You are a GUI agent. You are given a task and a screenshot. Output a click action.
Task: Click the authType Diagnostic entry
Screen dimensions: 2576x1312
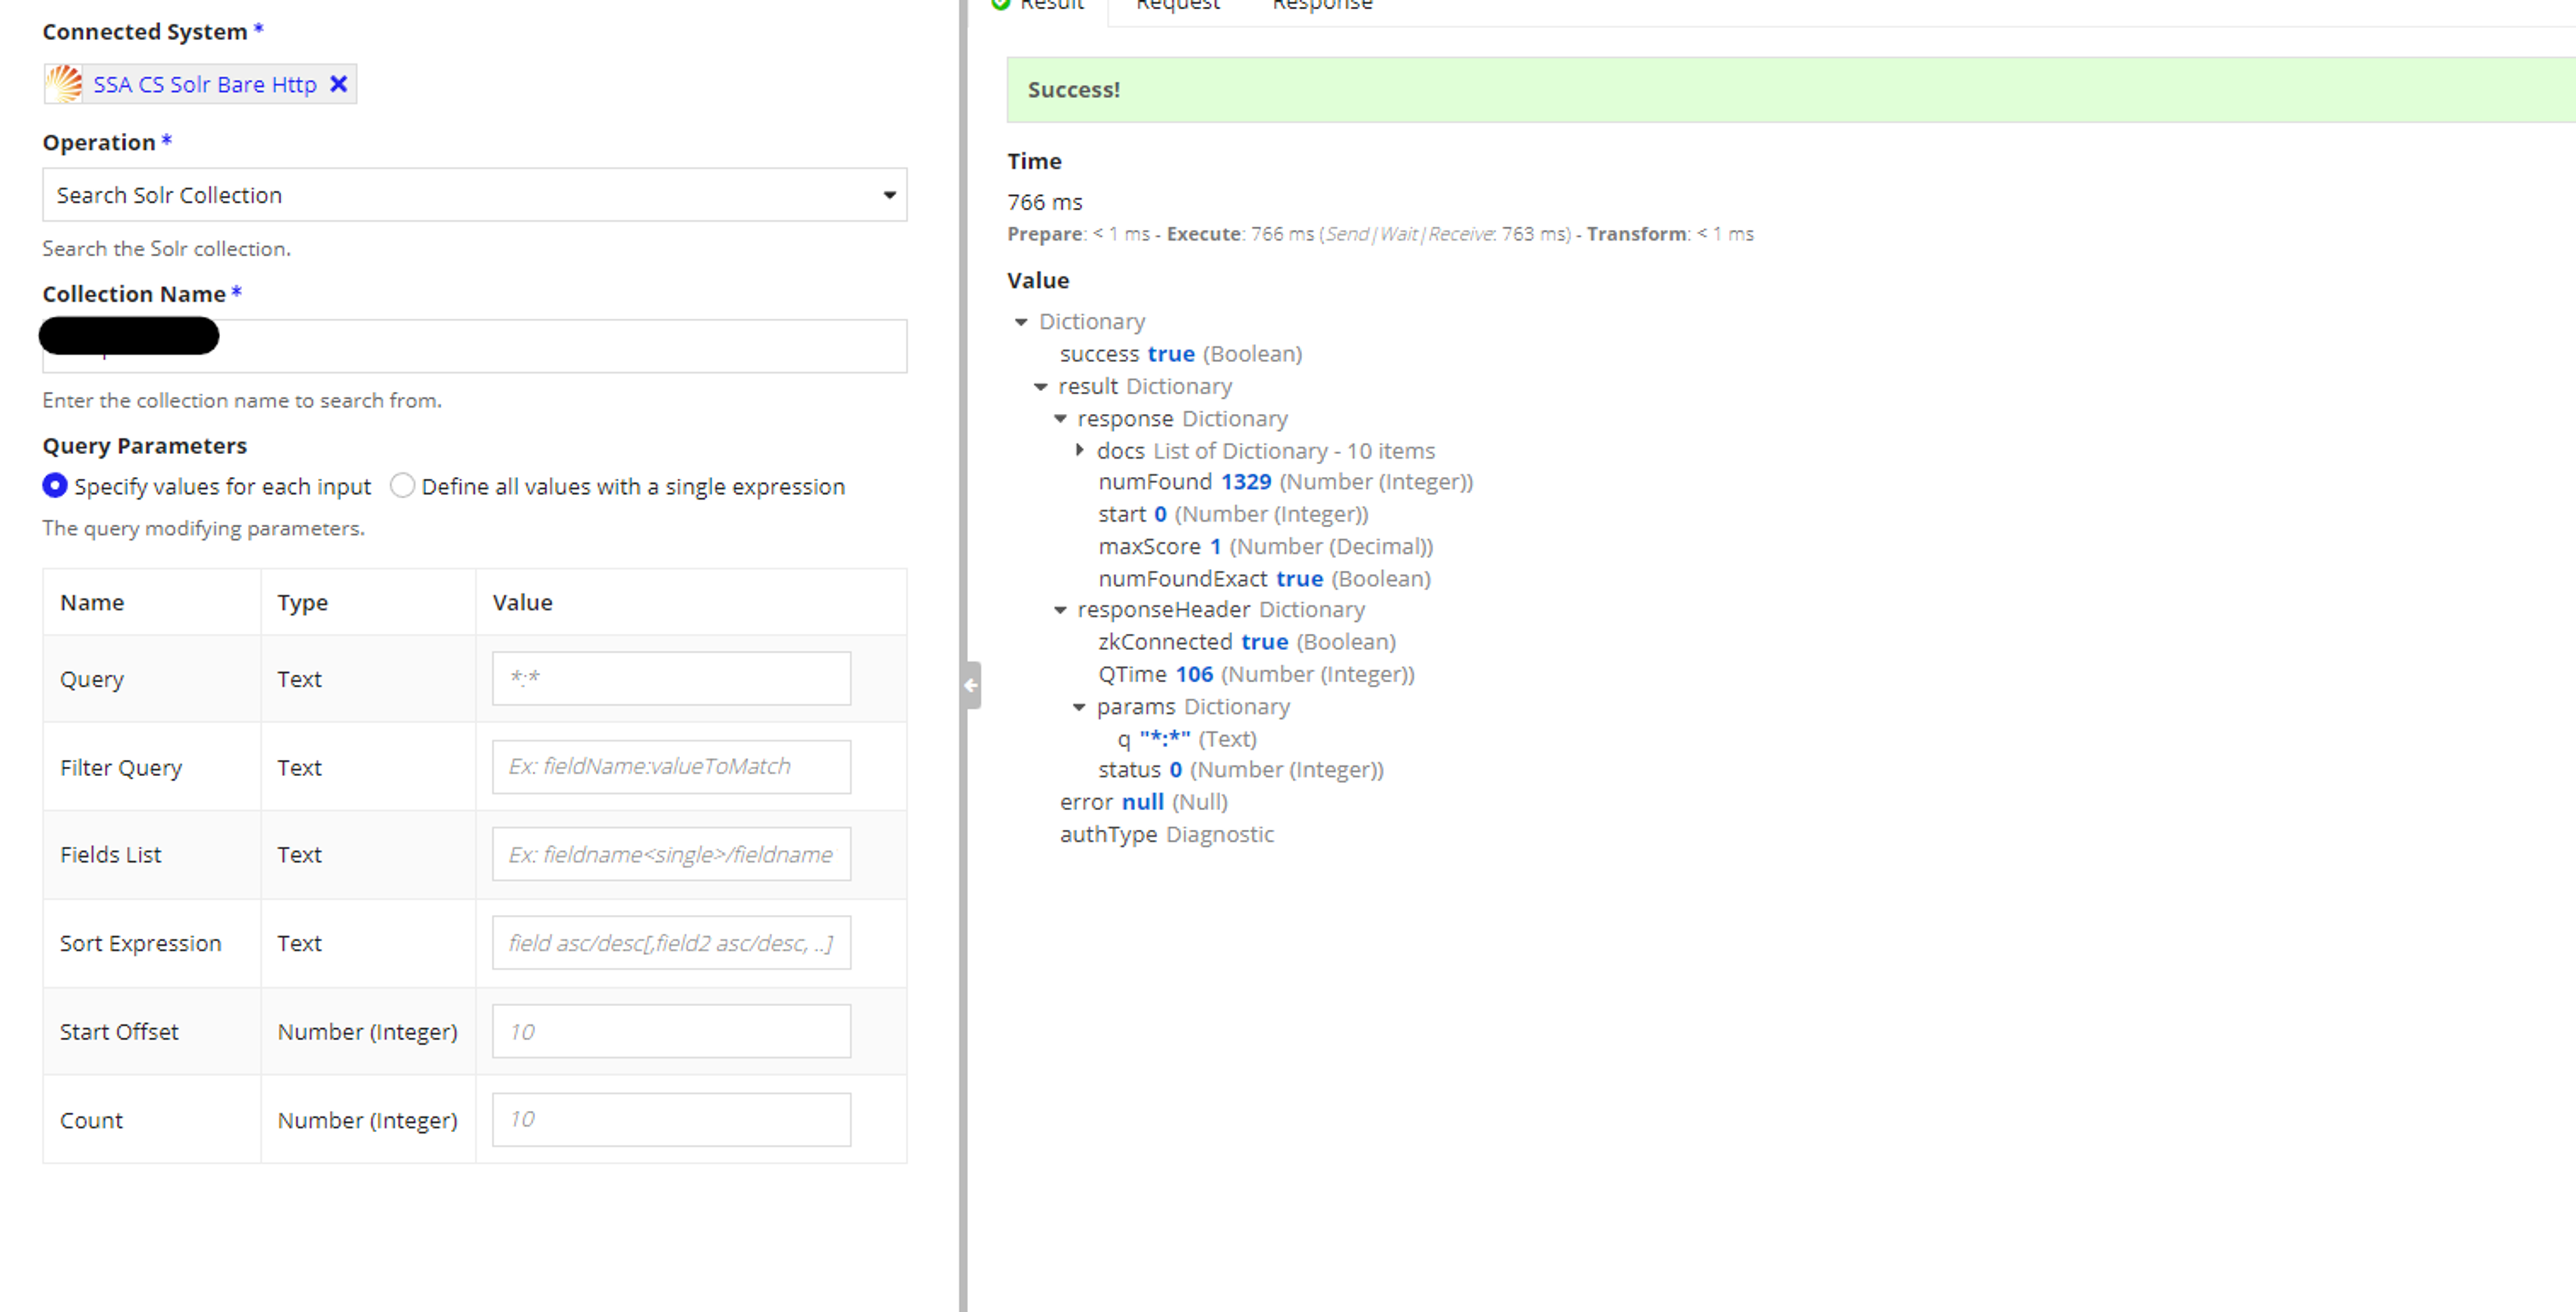click(1167, 834)
